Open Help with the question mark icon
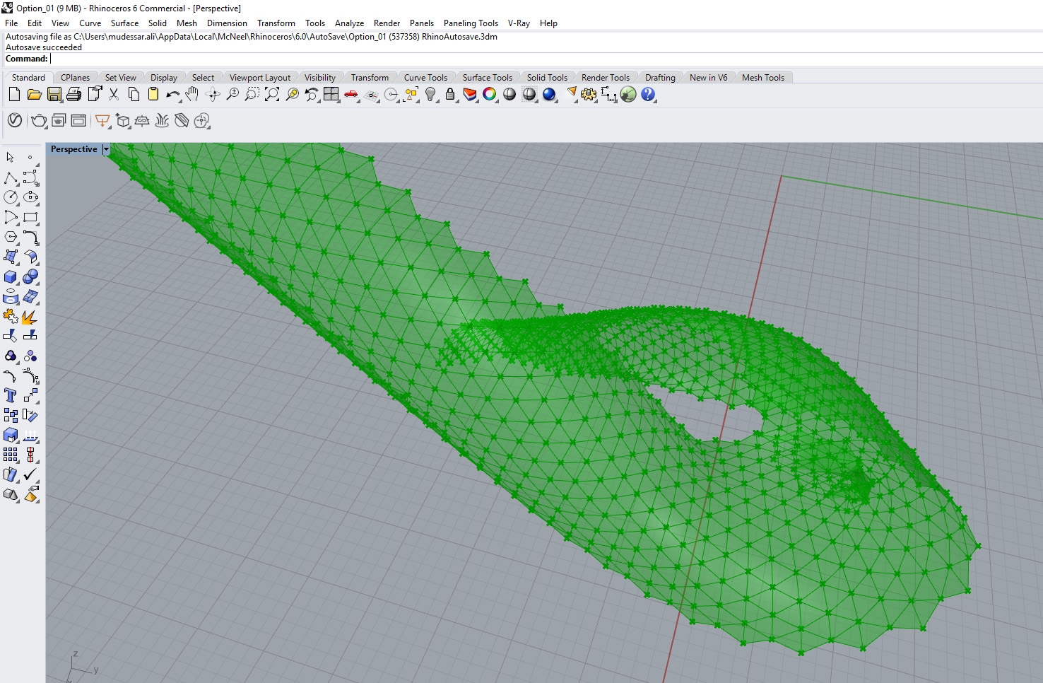 (648, 94)
